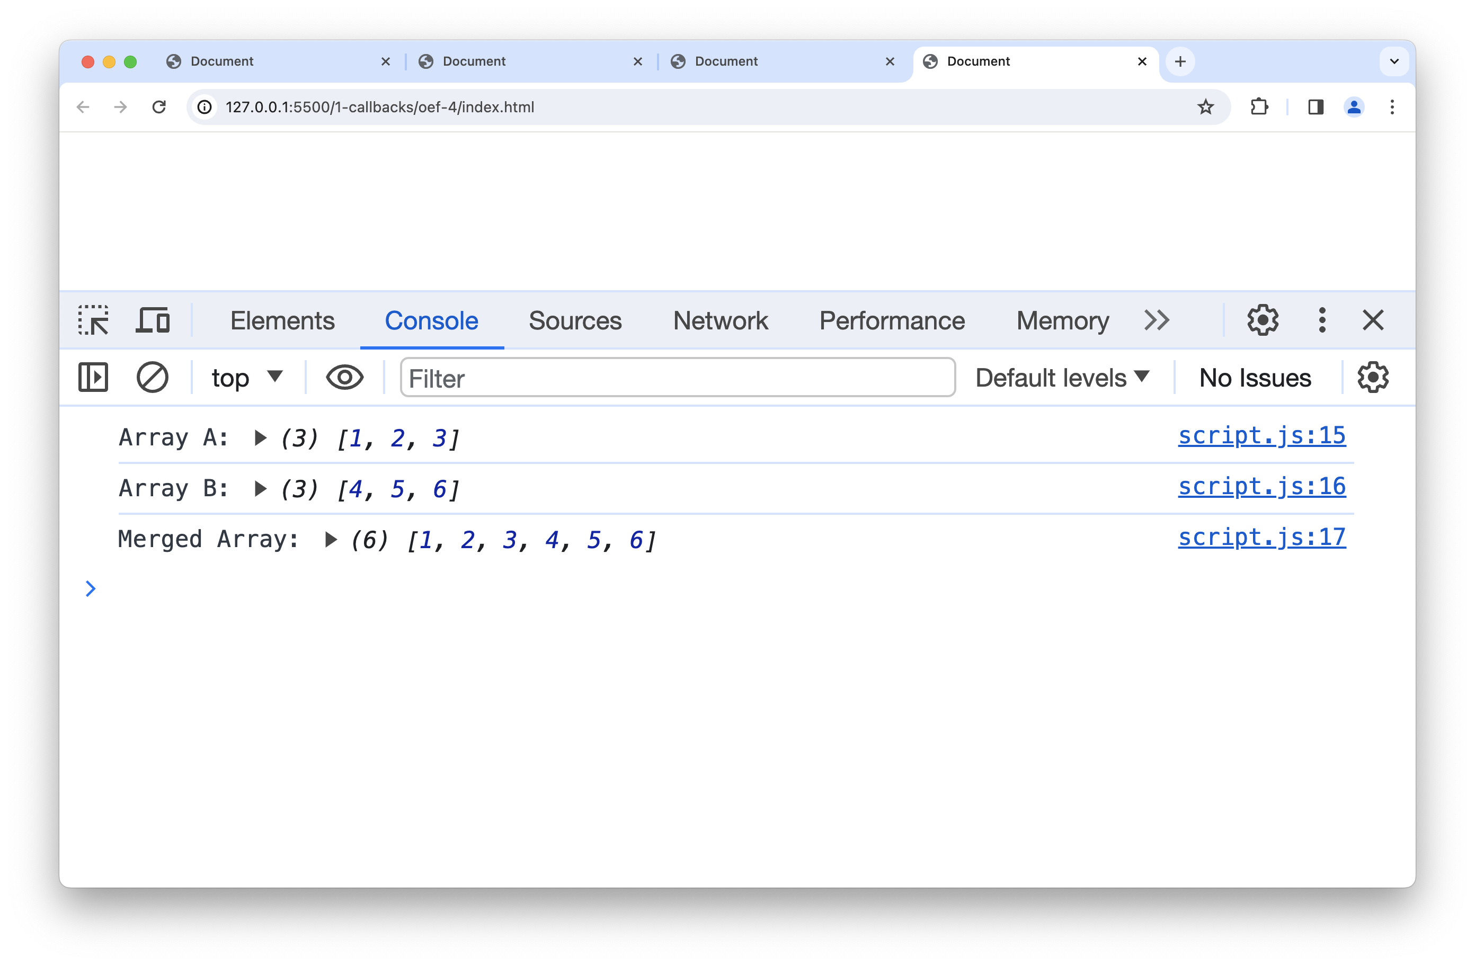
Task: Bookmark this page with the star icon
Action: click(x=1205, y=107)
